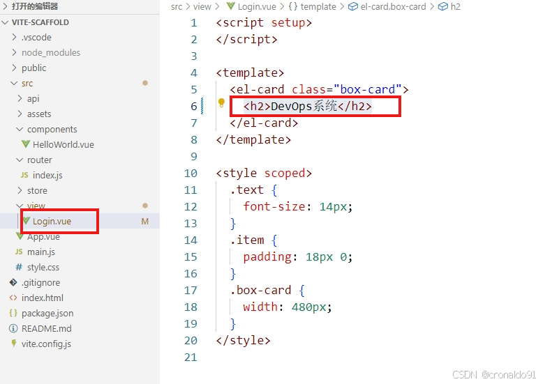
Task: Click the braces icon beside package.json
Action: coord(13,313)
